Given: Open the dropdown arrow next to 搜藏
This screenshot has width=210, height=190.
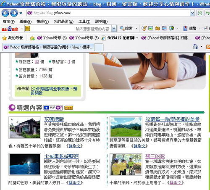Looking at the screenshot, I should 200,29.
